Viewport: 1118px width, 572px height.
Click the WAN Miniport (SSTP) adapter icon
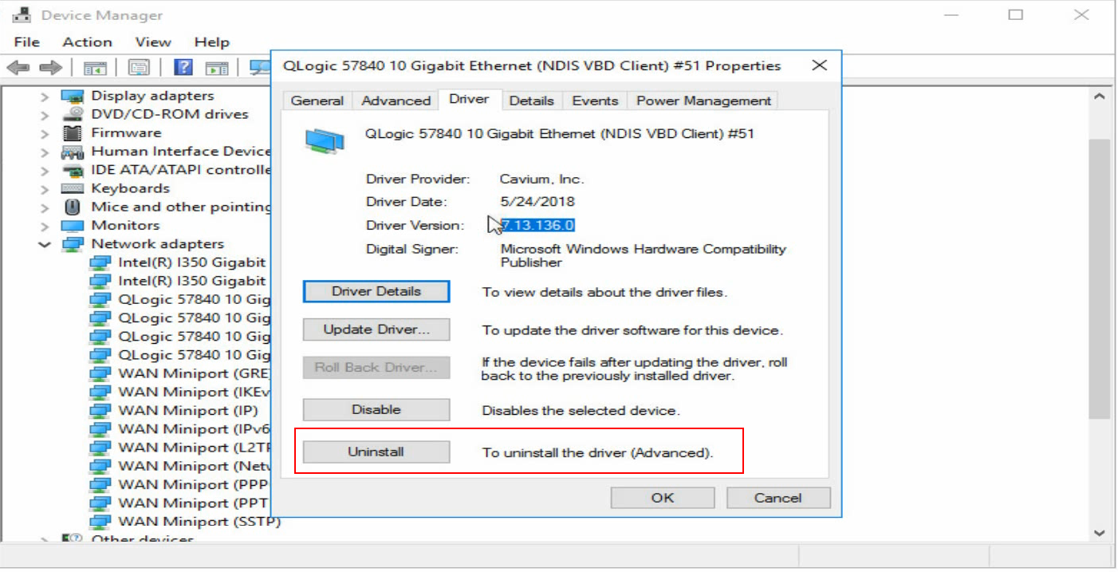pyautogui.click(x=100, y=522)
